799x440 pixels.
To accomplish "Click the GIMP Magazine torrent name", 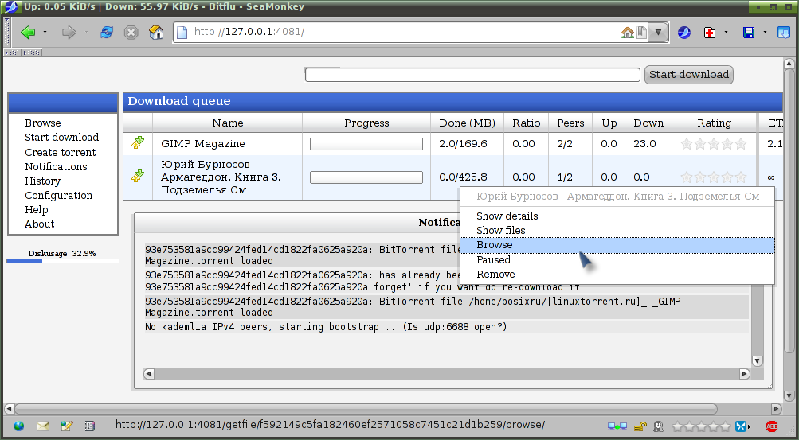I will (x=203, y=144).
